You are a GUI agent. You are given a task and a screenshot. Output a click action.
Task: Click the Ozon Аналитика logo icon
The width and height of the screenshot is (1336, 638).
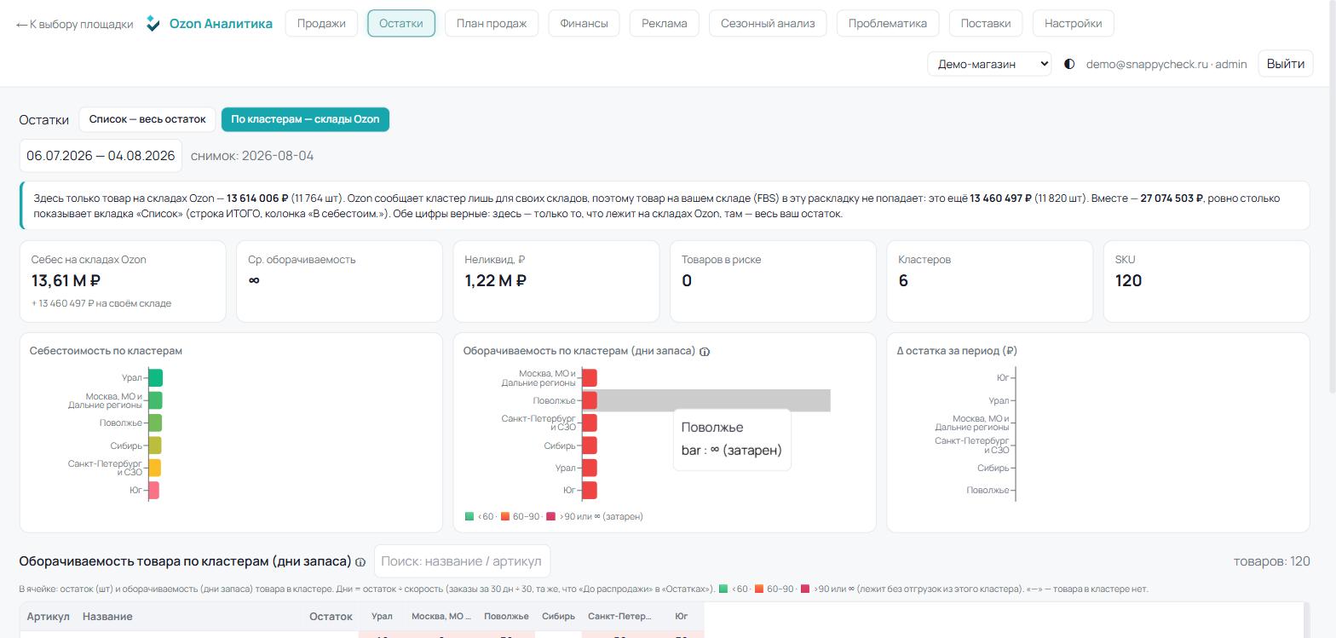click(x=153, y=24)
